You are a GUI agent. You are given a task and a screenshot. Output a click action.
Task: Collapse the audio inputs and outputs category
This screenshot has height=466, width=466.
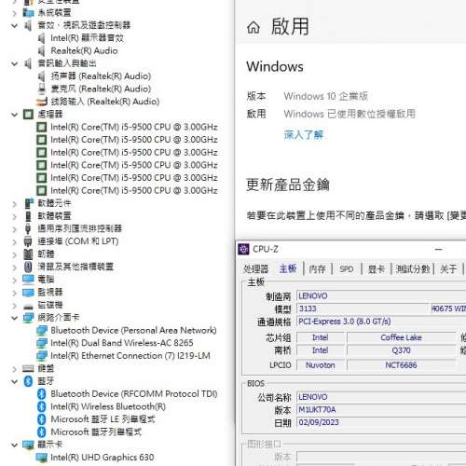click(x=14, y=63)
